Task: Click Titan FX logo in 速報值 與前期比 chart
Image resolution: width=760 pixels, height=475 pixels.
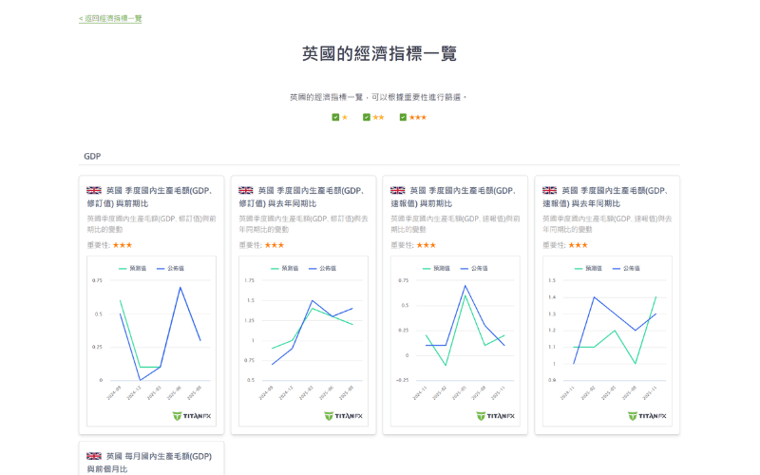Action: click(495, 416)
